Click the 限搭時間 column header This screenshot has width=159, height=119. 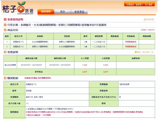coord(147,36)
